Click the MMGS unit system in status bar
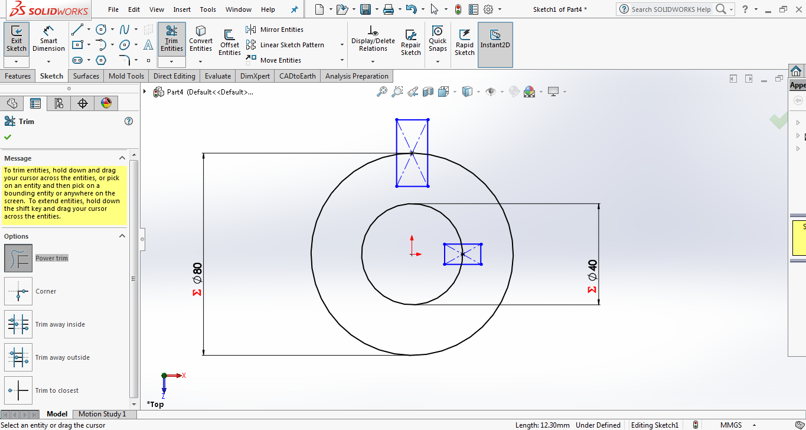Viewport: 806px width, 430px height. coord(731,425)
